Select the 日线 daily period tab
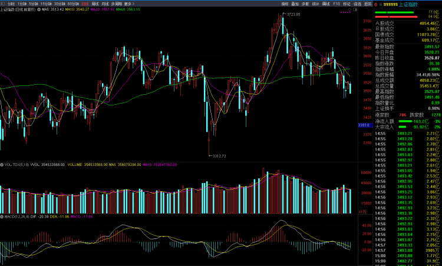Viewport: 442px width, 266px height. click(85, 4)
